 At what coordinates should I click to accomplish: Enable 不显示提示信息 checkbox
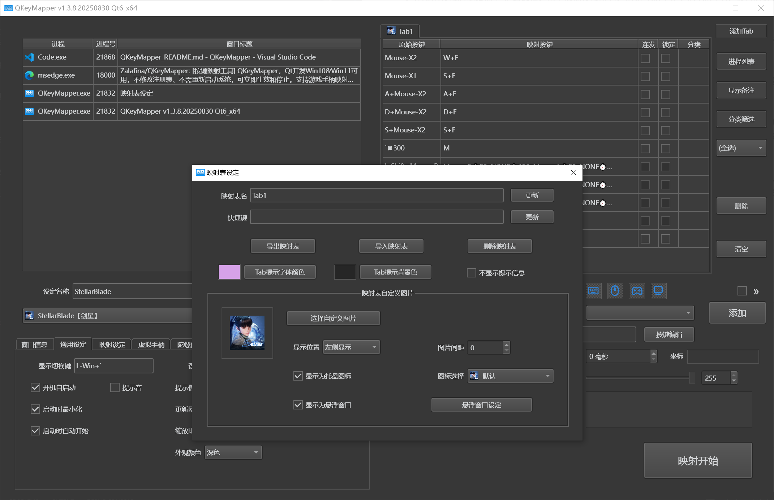point(471,273)
